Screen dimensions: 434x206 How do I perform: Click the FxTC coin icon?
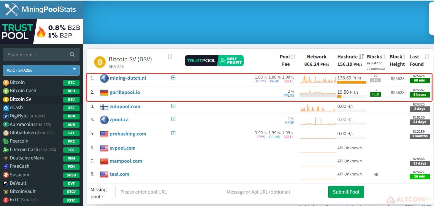click(x=6, y=200)
